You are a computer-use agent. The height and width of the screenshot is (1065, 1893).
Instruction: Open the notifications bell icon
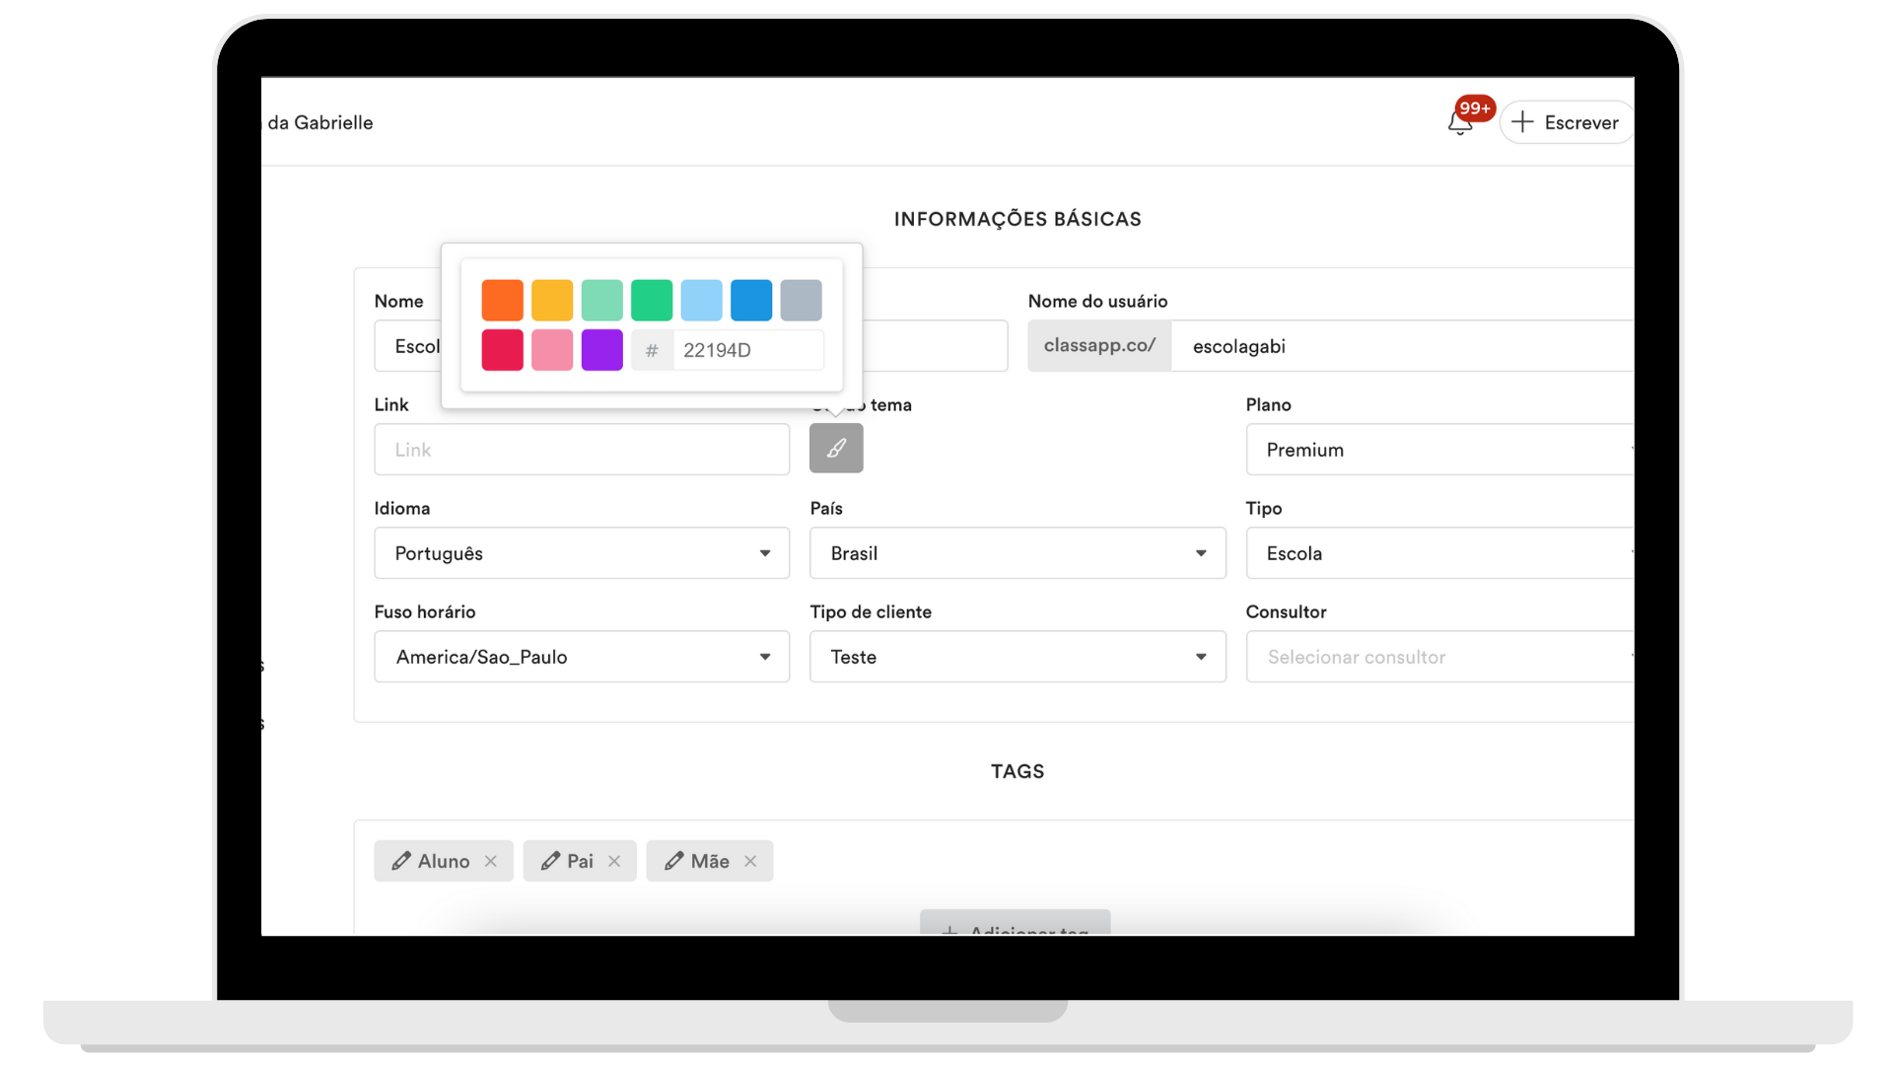pos(1459,123)
